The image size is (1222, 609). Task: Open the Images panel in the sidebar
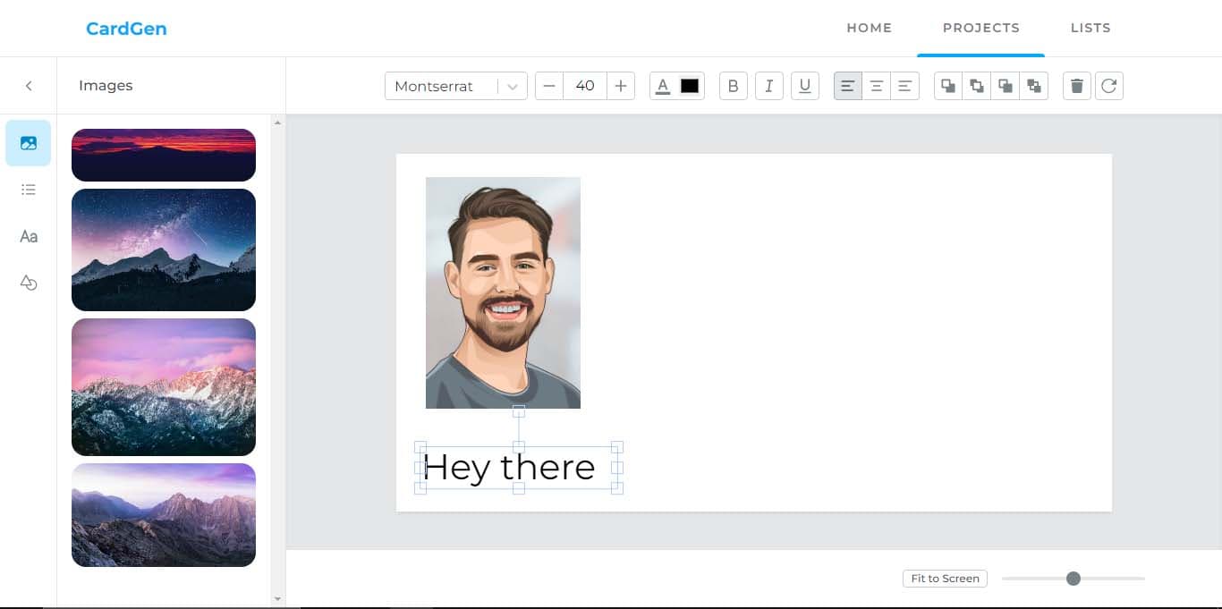(29, 143)
